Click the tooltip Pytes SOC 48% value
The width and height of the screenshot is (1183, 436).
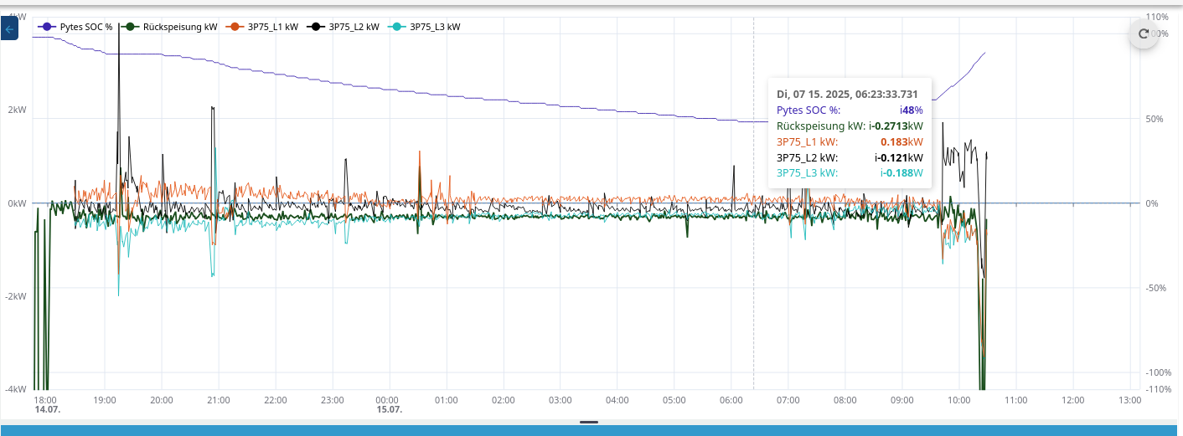pyautogui.click(x=912, y=110)
